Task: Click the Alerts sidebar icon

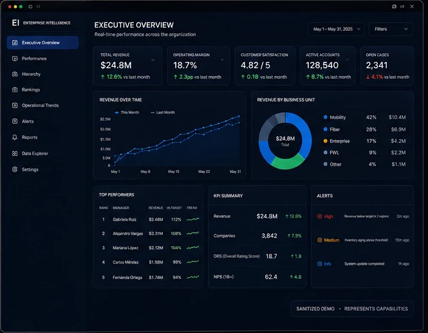Action: (x=15, y=121)
